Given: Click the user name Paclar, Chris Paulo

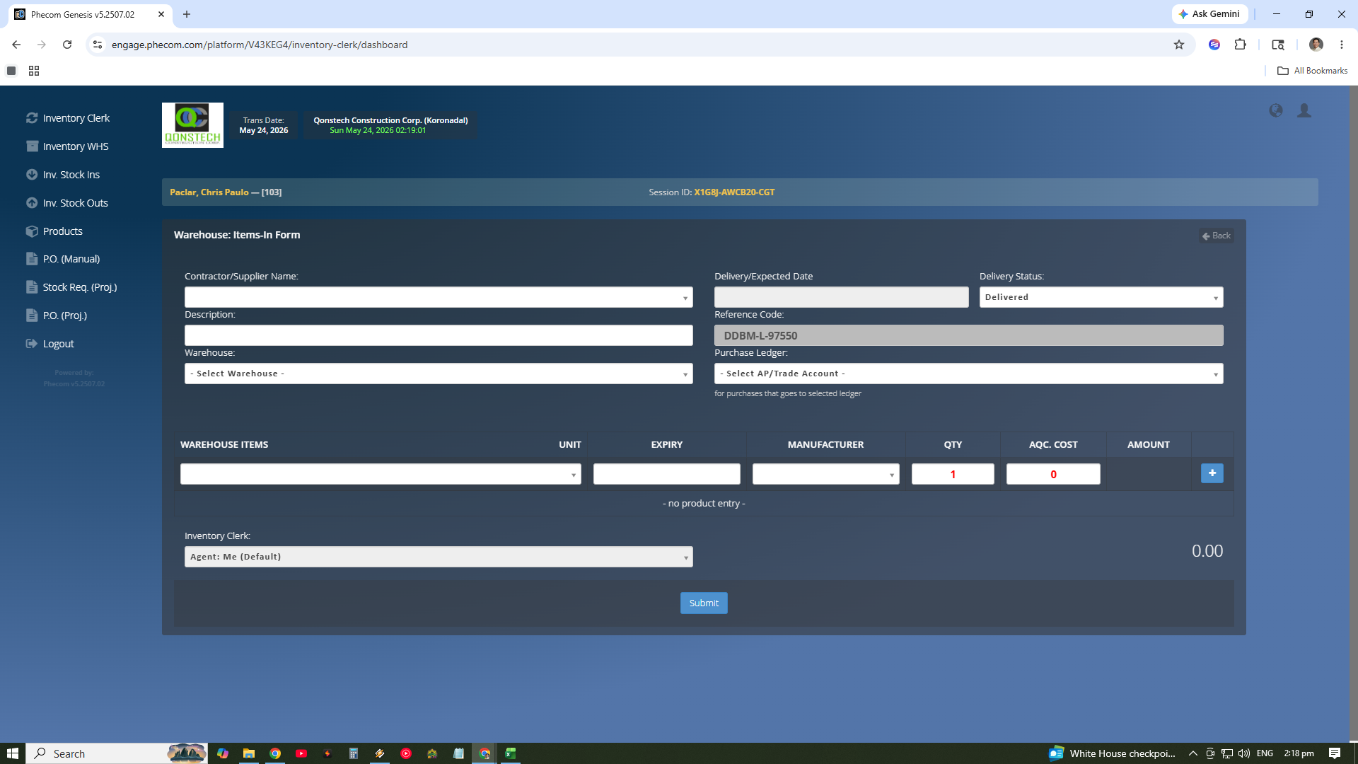Looking at the screenshot, I should tap(209, 192).
